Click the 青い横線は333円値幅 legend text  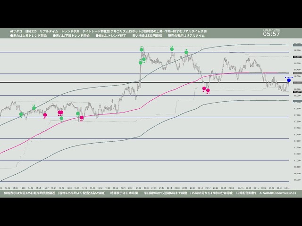tap(147, 36)
